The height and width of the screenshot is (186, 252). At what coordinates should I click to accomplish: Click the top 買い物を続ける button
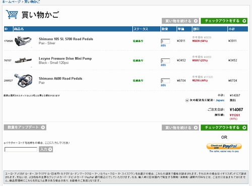click(x=180, y=21)
